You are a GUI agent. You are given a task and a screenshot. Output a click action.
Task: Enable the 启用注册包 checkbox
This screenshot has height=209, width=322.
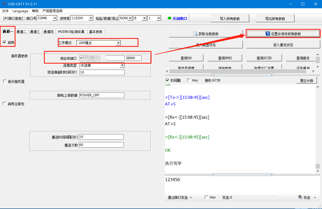[4, 104]
